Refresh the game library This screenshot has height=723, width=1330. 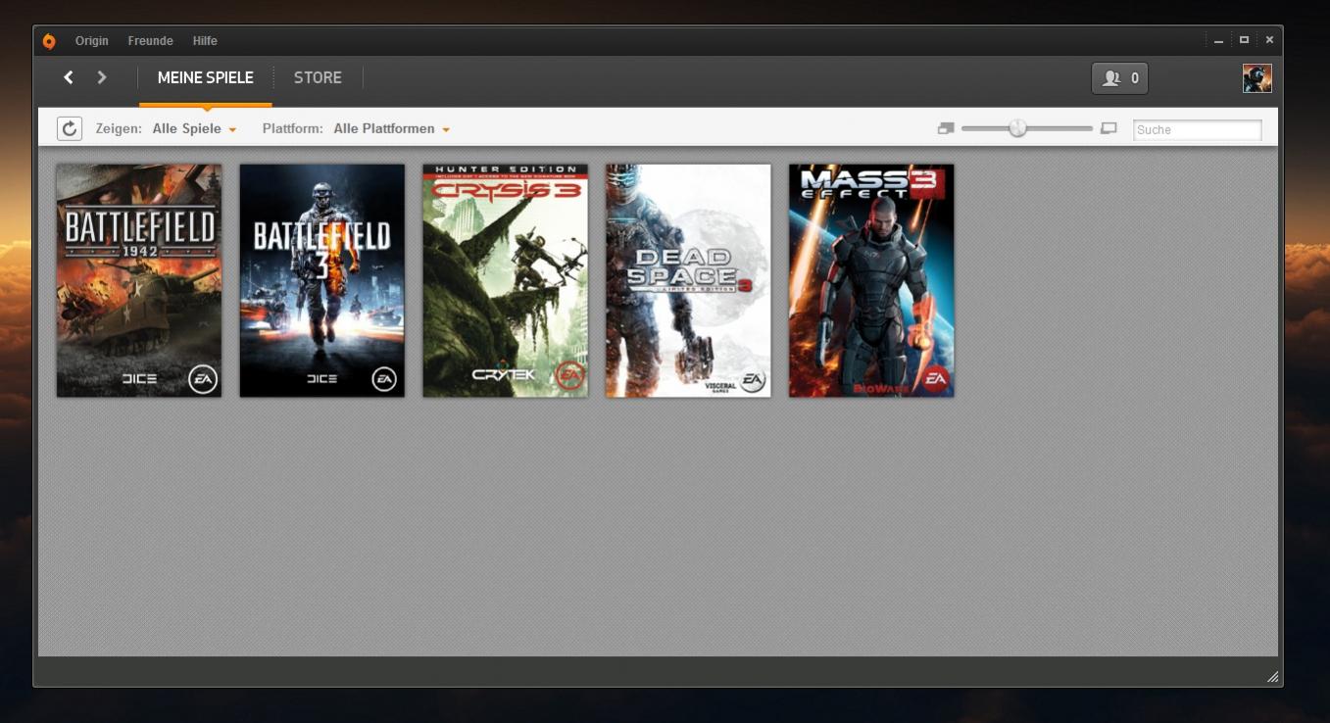click(70, 128)
